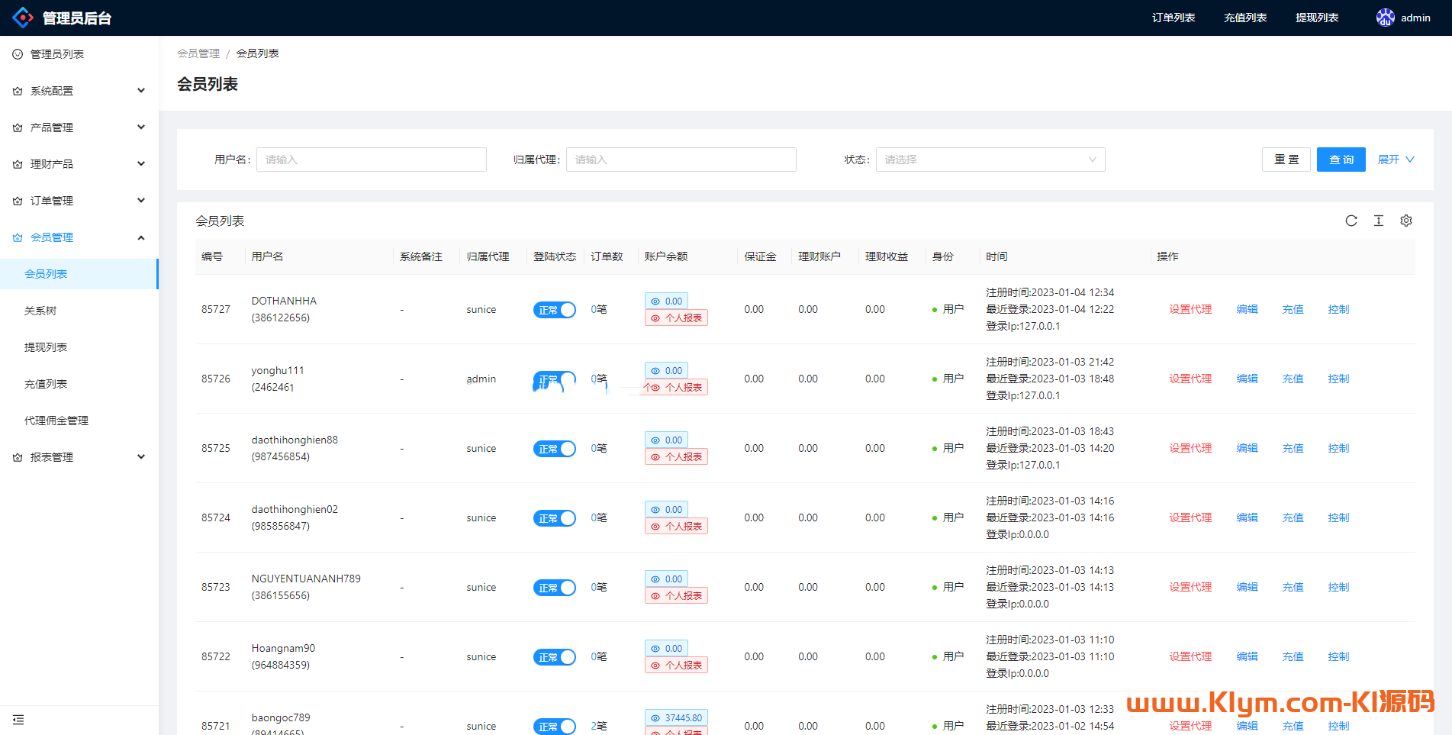The width and height of the screenshot is (1452, 735).
Task: Open the table density icon
Action: 1378,221
